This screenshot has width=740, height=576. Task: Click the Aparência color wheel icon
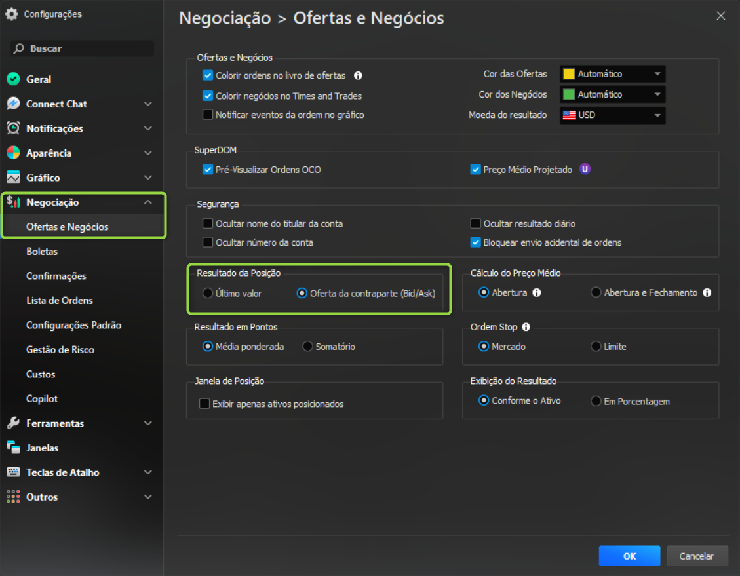(13, 153)
